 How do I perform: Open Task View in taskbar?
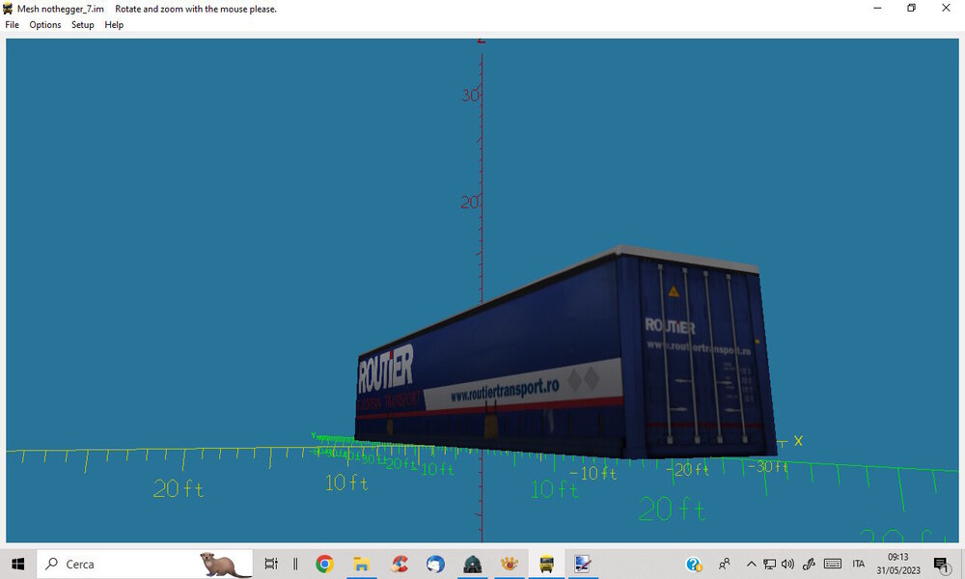click(271, 564)
